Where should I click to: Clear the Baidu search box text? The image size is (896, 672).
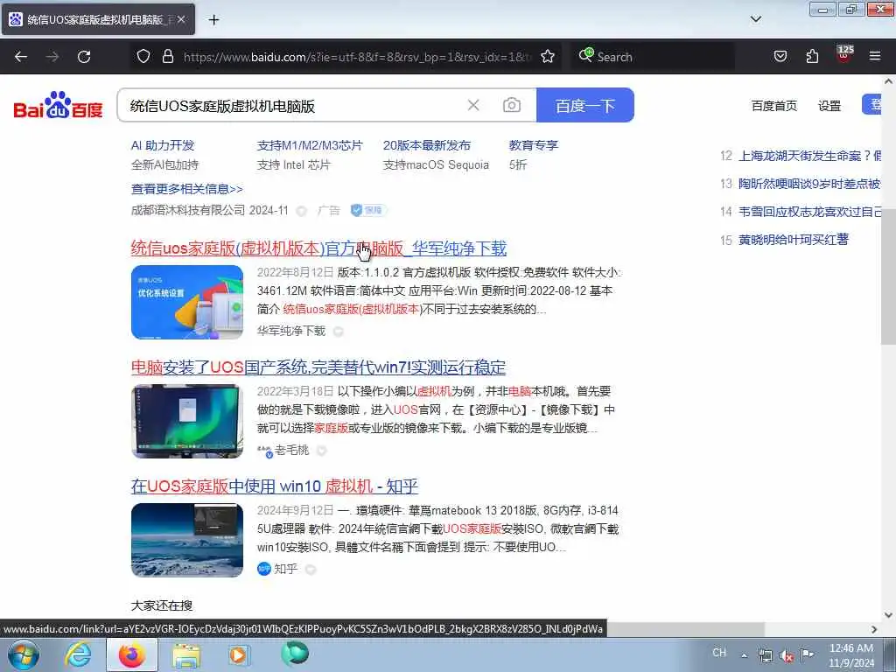[x=473, y=105]
